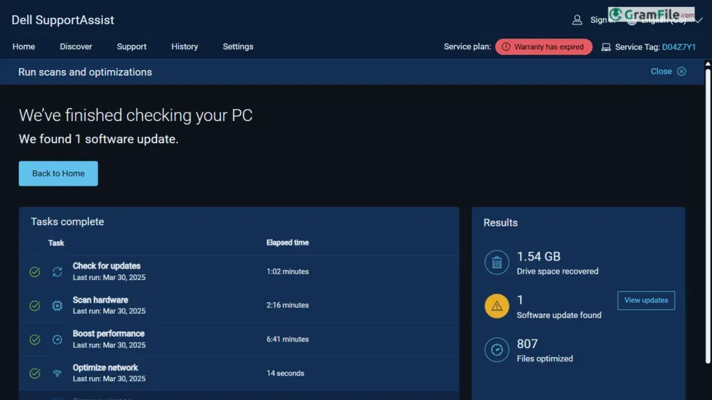Image resolution: width=712 pixels, height=400 pixels.
Task: Click the green checkmark for Check for updates
Action: point(35,272)
